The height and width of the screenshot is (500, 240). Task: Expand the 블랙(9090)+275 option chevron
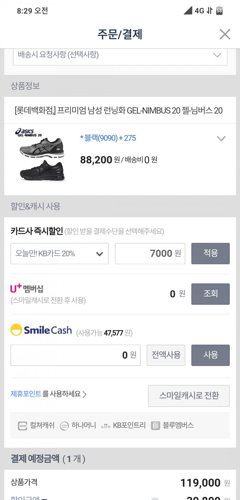pyautogui.click(x=221, y=138)
